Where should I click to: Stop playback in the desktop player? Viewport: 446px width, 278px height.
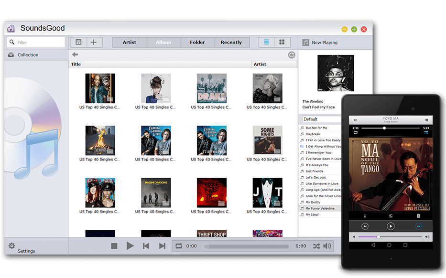114,246
